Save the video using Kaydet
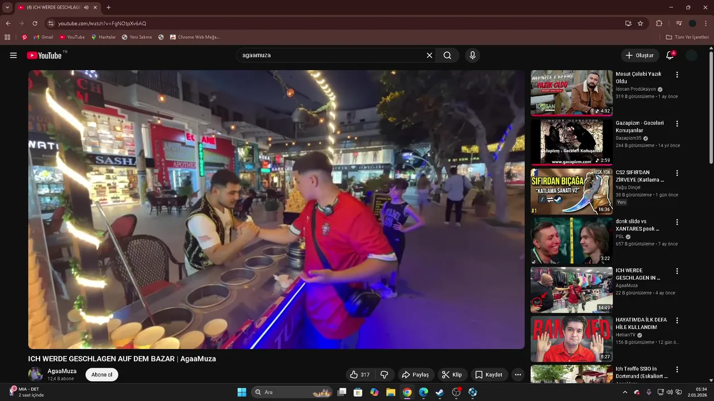The image size is (714, 401). 489,375
